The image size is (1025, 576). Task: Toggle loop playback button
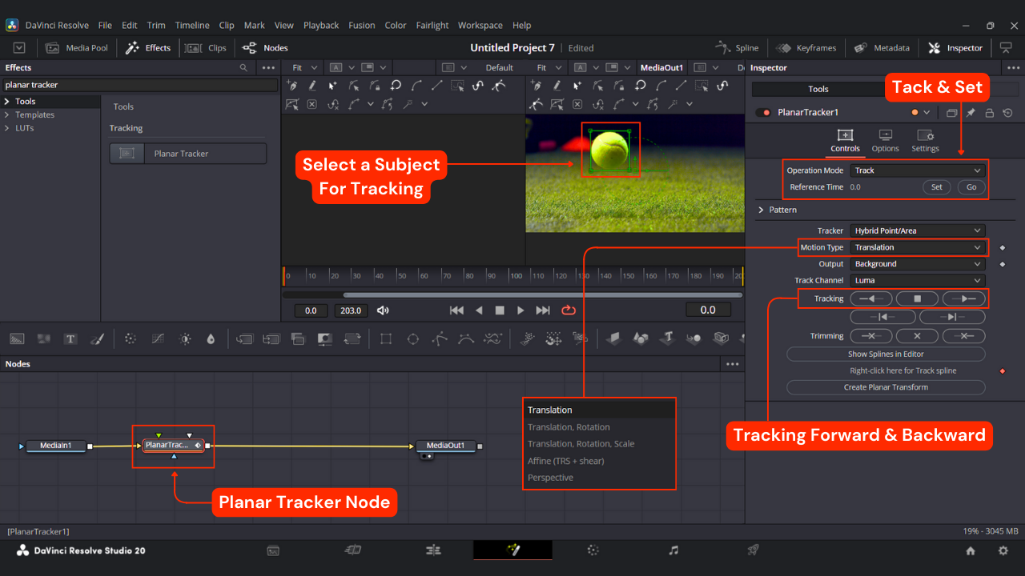pos(569,310)
